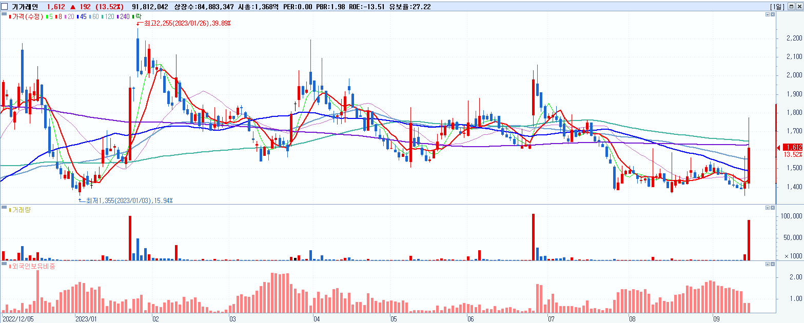Click the 외국인보유비중 panel label
Screen dimensions: 804x323
click(32, 266)
